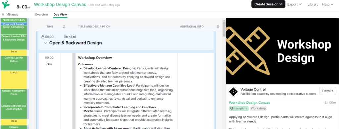Click the lock icon beside 09:00

pyautogui.click(x=43, y=37)
